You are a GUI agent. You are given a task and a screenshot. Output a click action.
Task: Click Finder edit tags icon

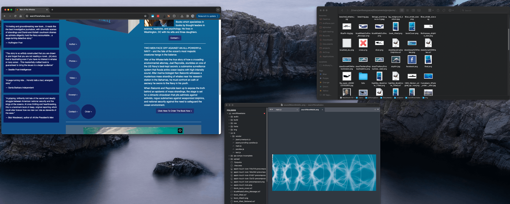tap(444, 10)
